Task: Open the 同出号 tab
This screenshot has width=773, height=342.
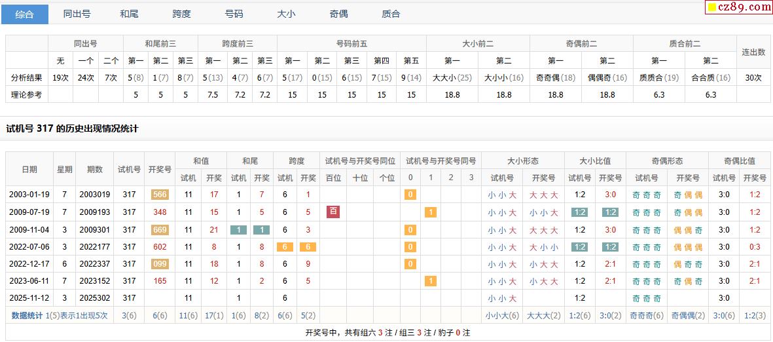Action: click(77, 14)
